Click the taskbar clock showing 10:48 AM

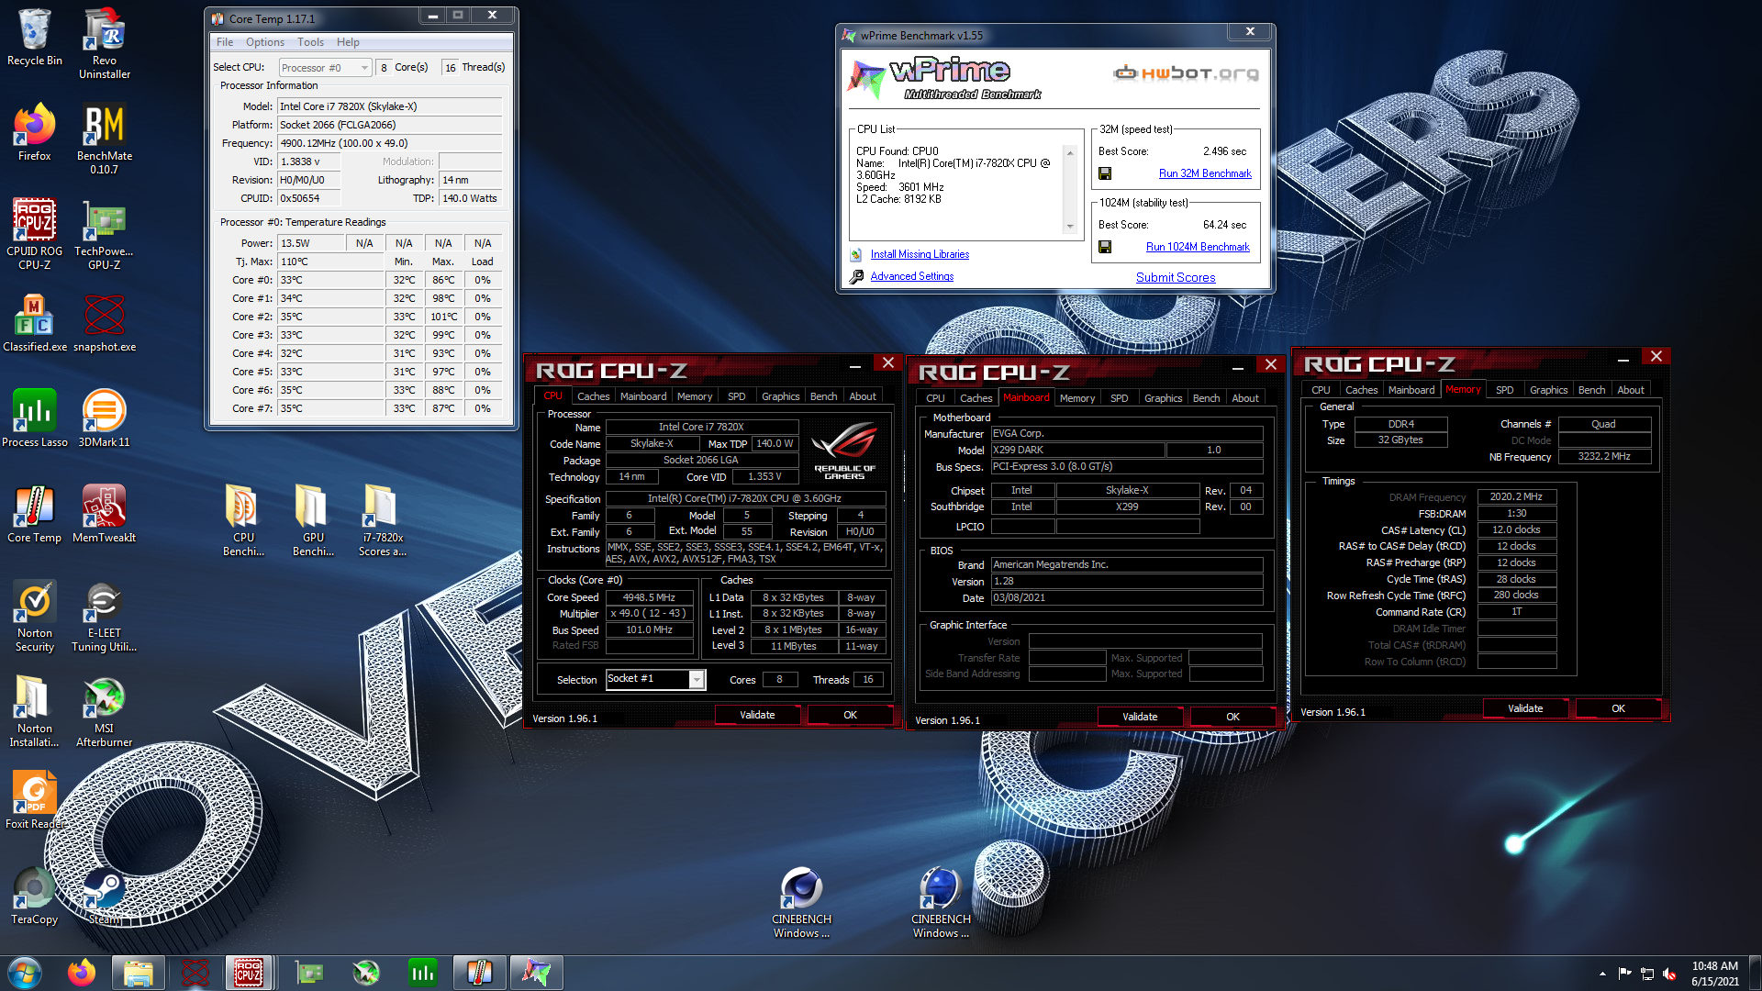[1714, 974]
